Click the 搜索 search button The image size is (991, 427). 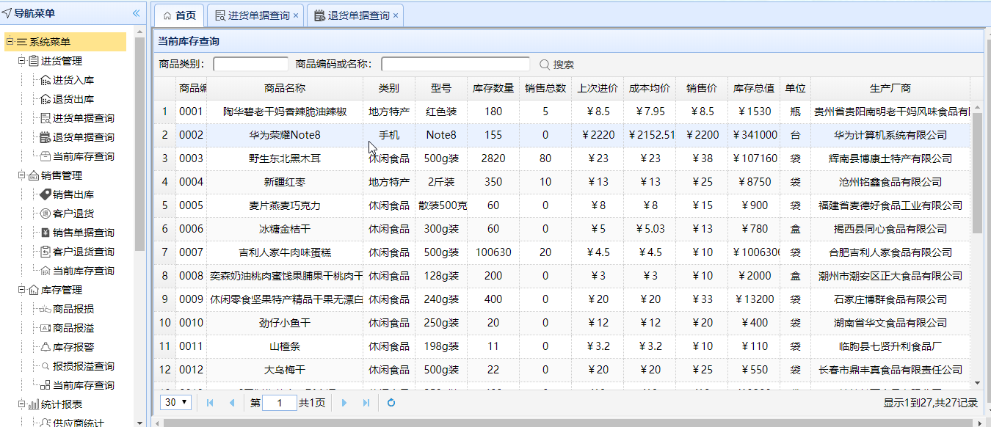click(557, 65)
